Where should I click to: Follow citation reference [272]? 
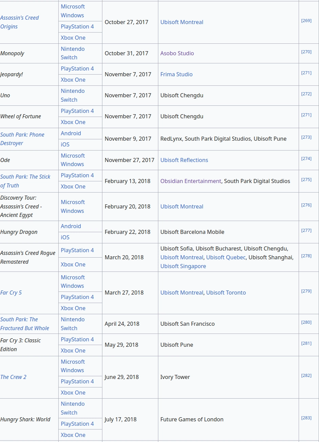(306, 94)
